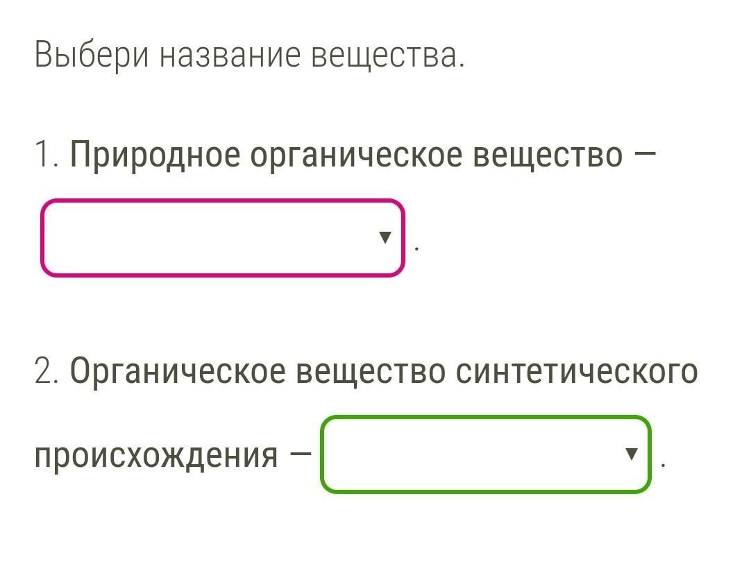The image size is (733, 571).
Task: Click capitalized "Органическое" in the second item
Action: pyautogui.click(x=177, y=371)
